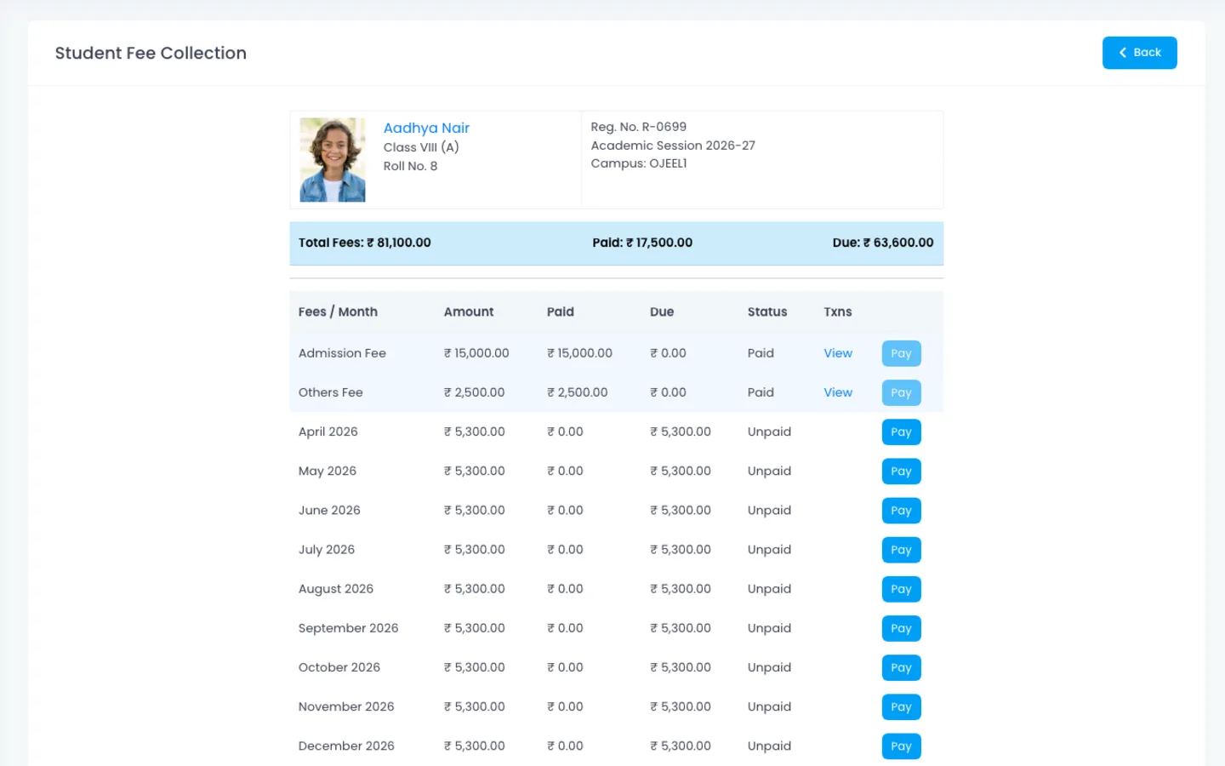Select 'Total Fees: ₹ 81,100.00' summary
Viewport: 1225px width, 766px height.
365,243
